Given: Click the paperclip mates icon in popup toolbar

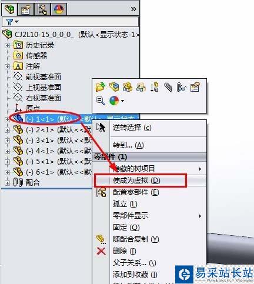Looking at the screenshot, I should pos(168,87).
